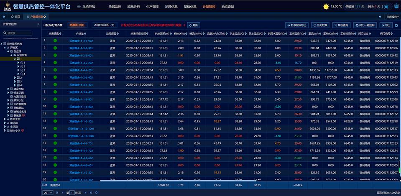Open the 系统导航 hamburger menu icon

tap(79, 7)
